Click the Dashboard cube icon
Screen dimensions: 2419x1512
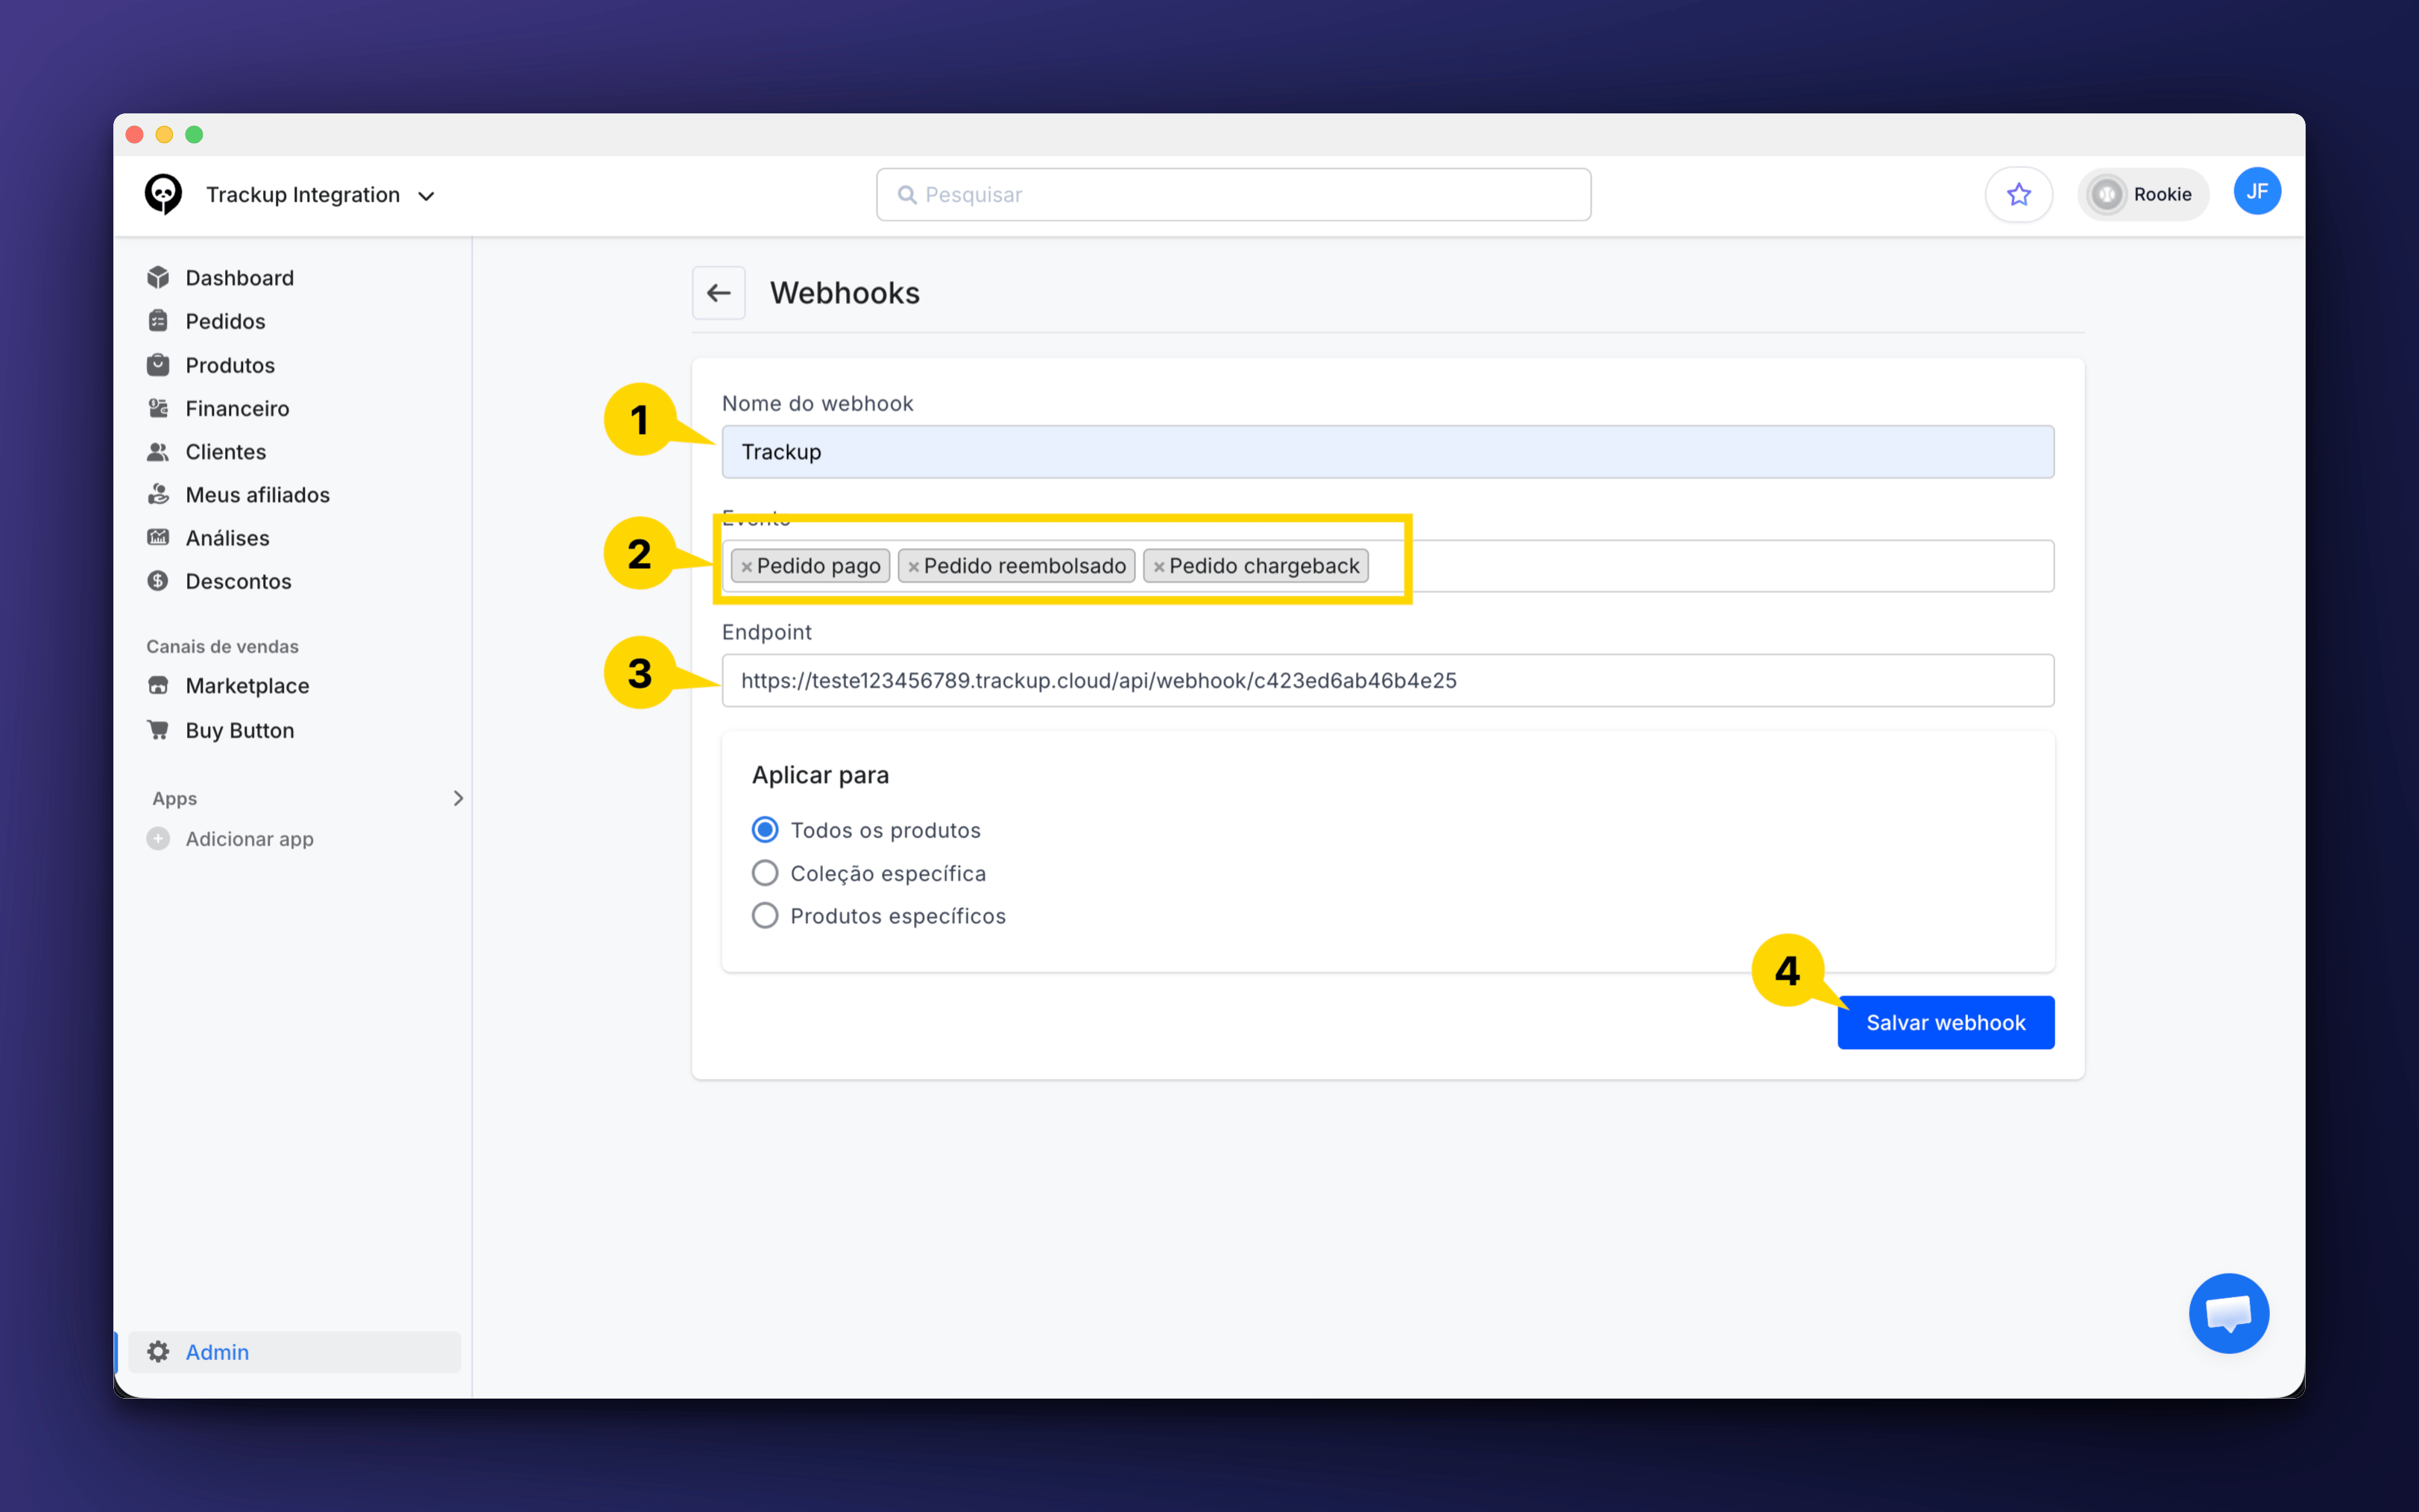[x=158, y=277]
